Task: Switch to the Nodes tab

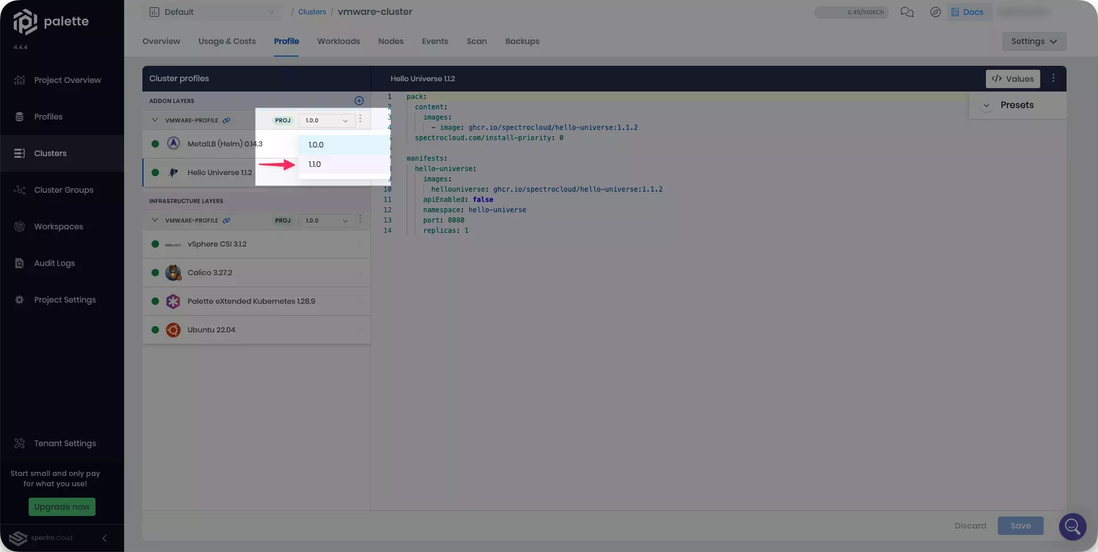Action: [391, 41]
